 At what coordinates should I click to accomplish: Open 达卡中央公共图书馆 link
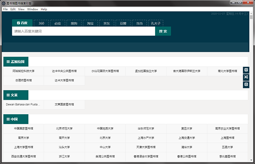(65, 71)
